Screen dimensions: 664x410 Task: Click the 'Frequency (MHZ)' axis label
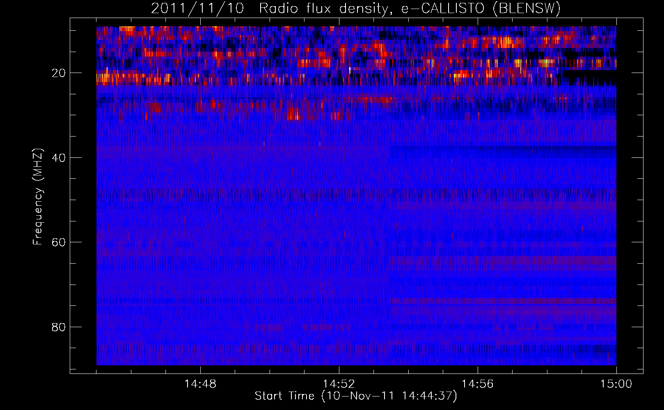pyautogui.click(x=38, y=197)
